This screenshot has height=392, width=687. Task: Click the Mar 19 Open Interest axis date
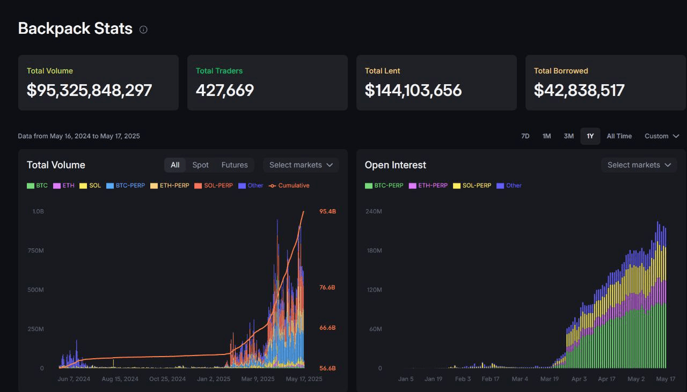(x=549, y=379)
